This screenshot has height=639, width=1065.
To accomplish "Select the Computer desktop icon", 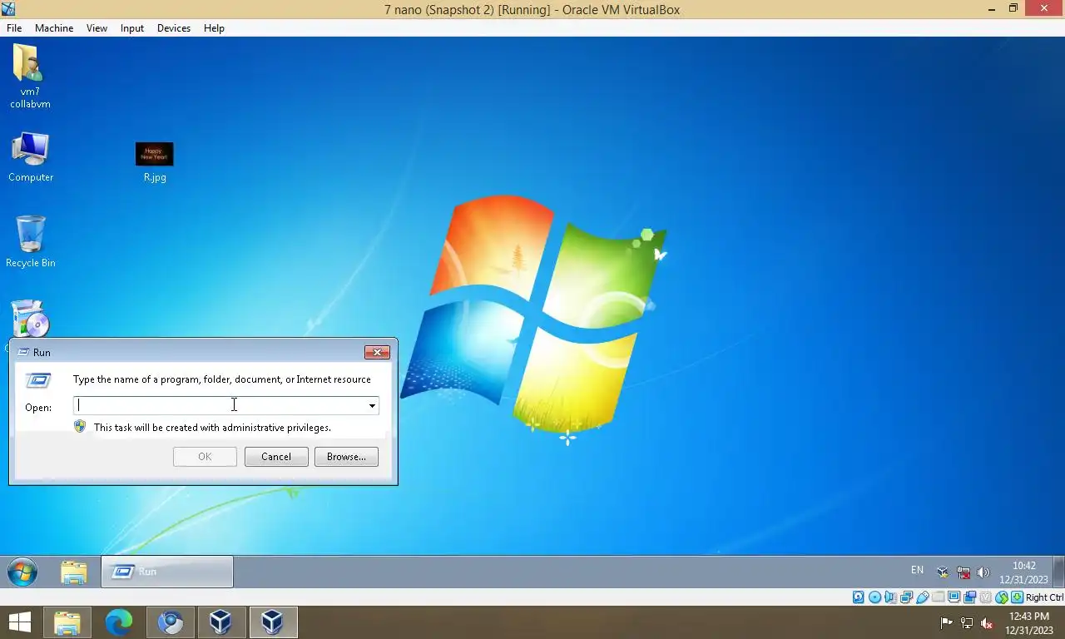I will (x=31, y=156).
